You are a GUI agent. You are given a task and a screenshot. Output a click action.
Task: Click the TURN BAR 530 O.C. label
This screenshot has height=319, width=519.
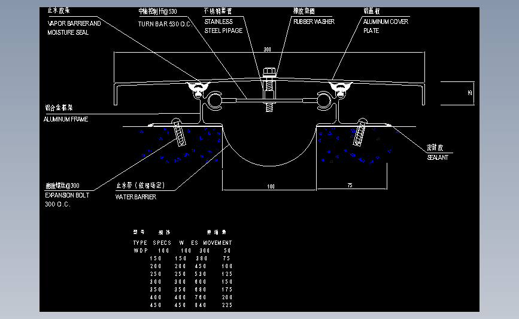165,24
